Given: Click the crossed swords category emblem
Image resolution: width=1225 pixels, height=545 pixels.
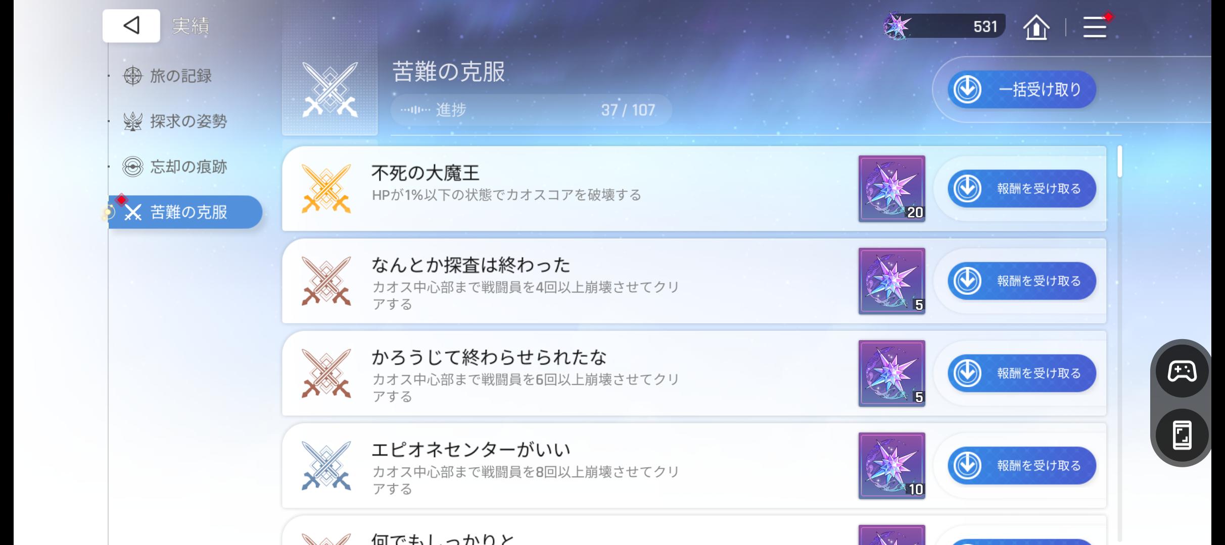Looking at the screenshot, I should [329, 90].
